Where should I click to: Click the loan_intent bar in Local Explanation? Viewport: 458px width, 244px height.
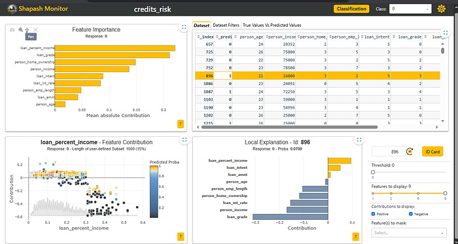pyautogui.click(x=334, y=168)
